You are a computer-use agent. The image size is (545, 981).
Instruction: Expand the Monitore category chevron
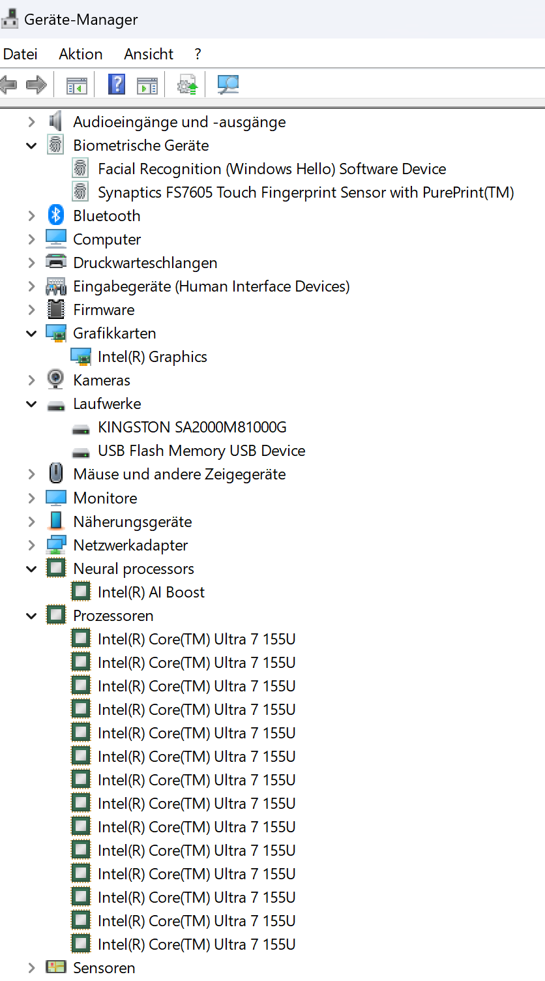click(31, 497)
